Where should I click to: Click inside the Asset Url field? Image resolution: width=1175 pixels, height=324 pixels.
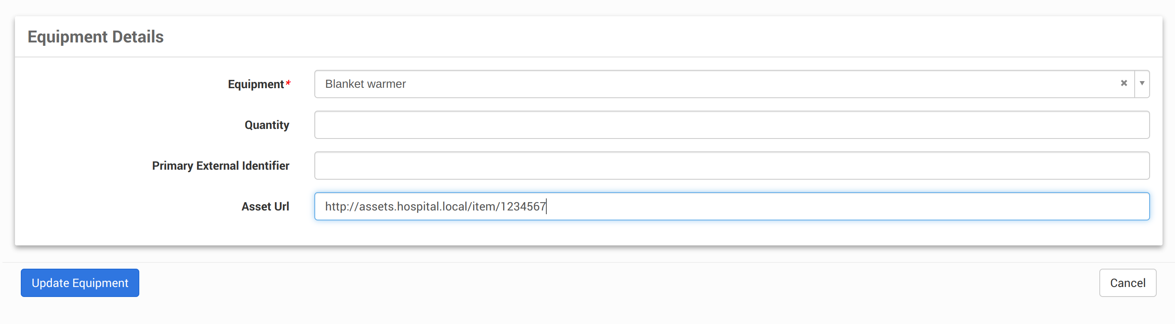[x=731, y=206]
